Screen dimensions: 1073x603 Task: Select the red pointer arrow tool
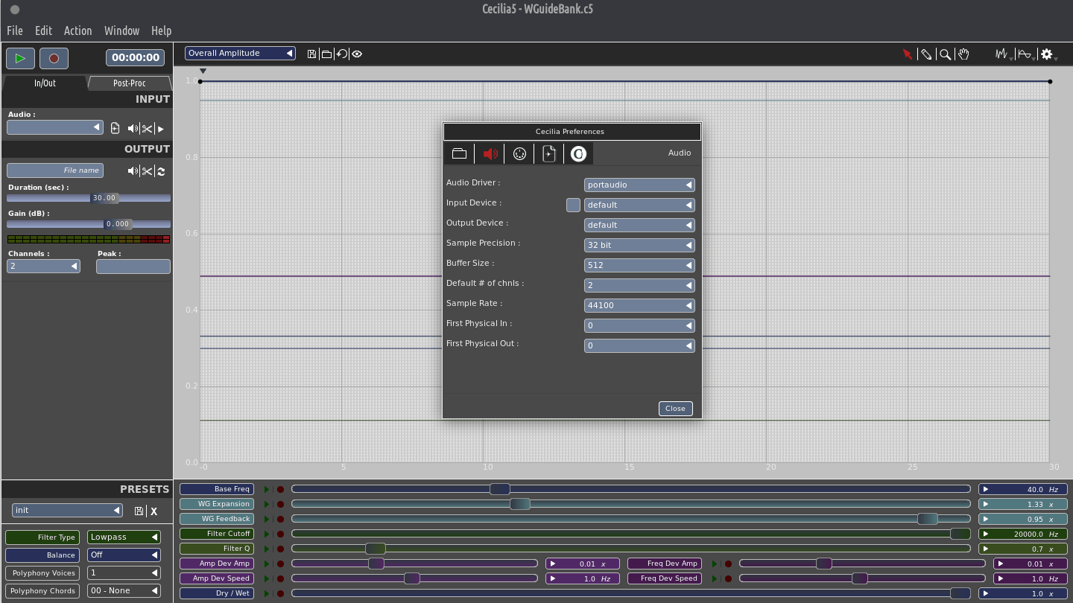click(907, 54)
